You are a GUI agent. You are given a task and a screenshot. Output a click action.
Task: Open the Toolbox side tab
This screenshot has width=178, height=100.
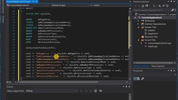[x=3, y=19]
